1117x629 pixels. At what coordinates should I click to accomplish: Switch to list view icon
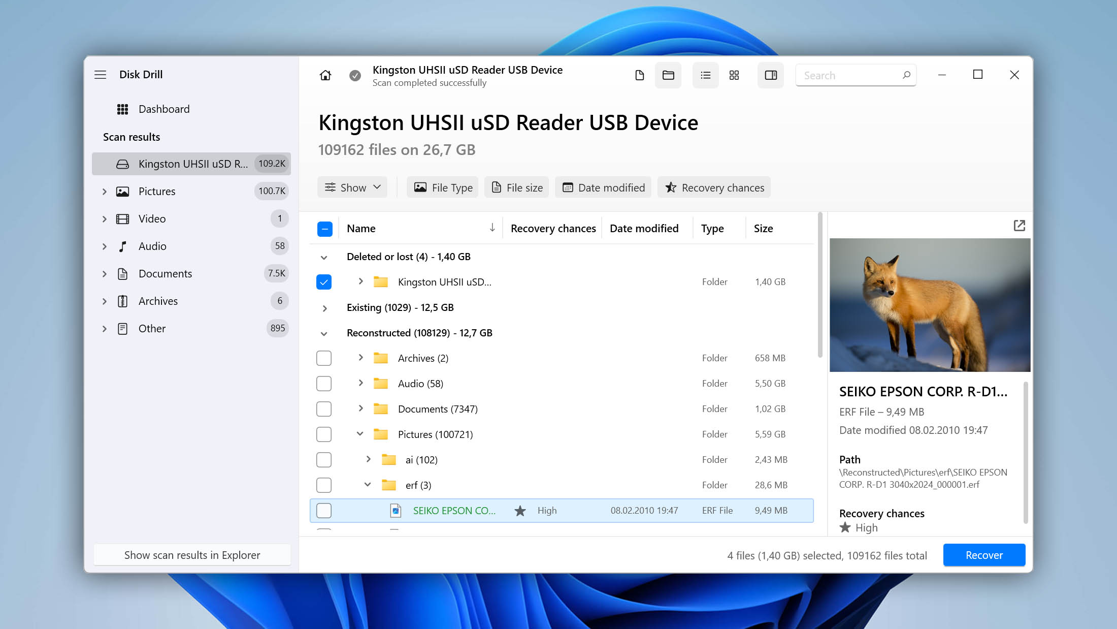tap(706, 75)
